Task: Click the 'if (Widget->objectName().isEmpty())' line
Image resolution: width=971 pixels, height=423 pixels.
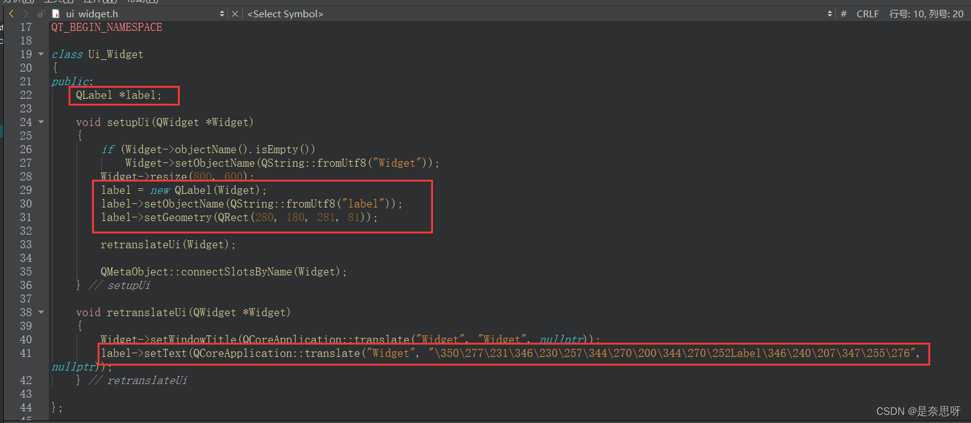Action: [209, 149]
